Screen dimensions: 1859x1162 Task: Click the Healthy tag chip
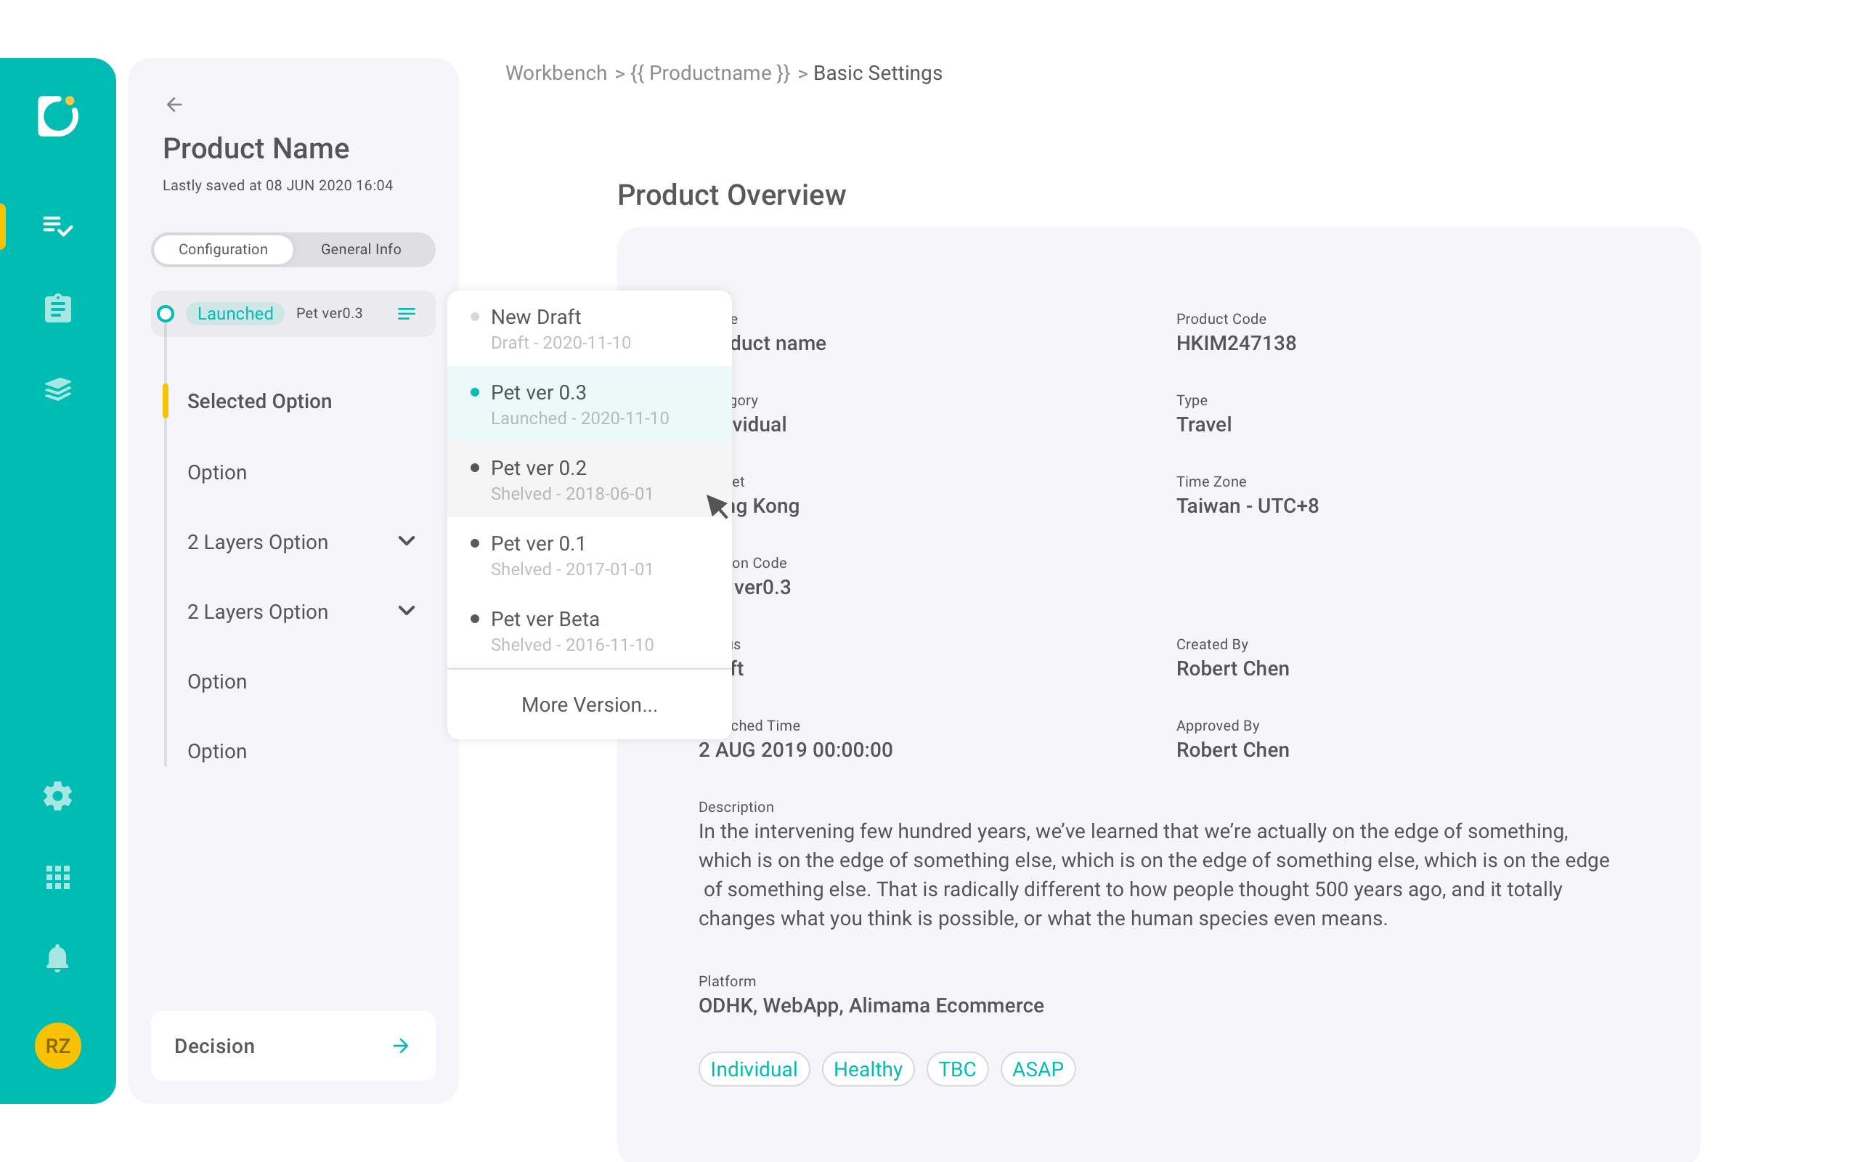click(867, 1069)
